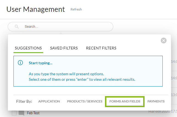
Task: Click the blue info icon
Action: click(x=20, y=63)
